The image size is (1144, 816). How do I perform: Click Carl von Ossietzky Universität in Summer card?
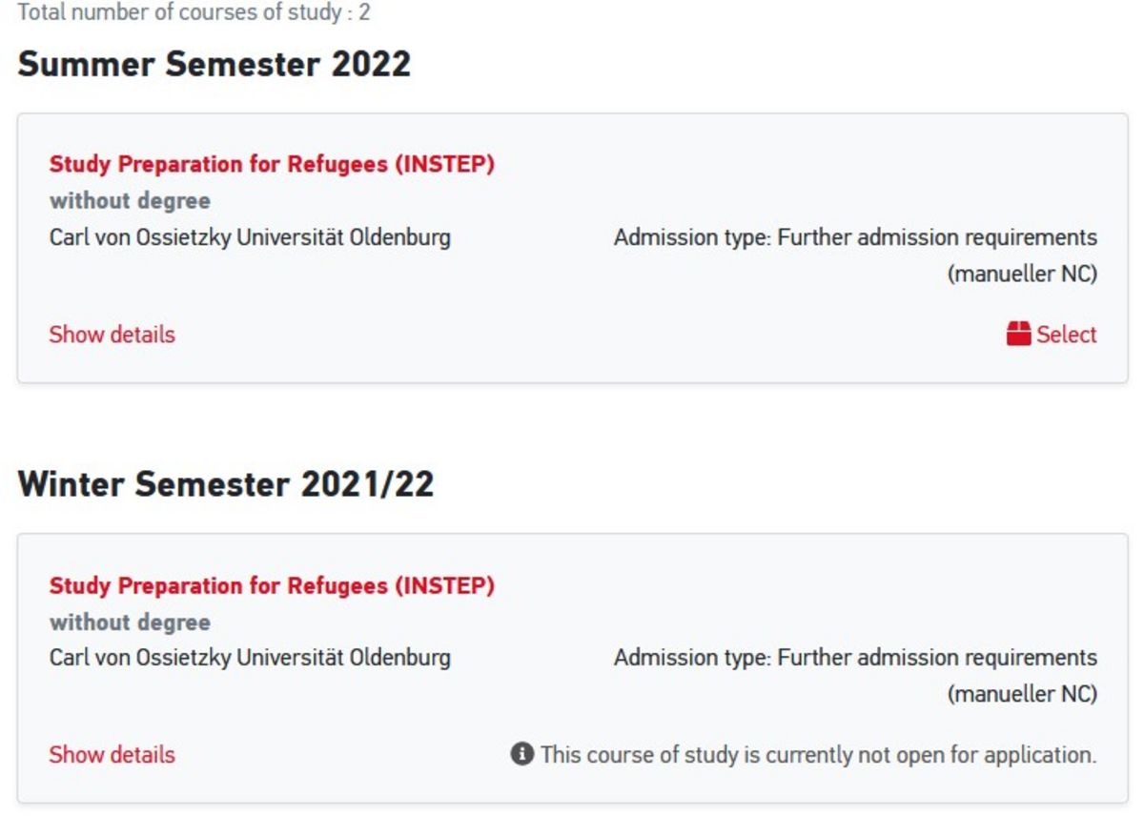point(250,236)
